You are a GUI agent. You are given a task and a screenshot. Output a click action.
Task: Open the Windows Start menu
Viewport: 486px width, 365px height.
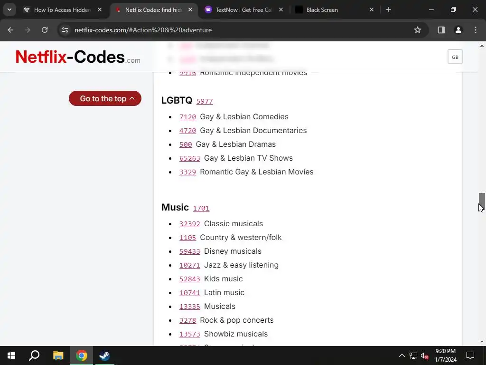tap(11, 355)
